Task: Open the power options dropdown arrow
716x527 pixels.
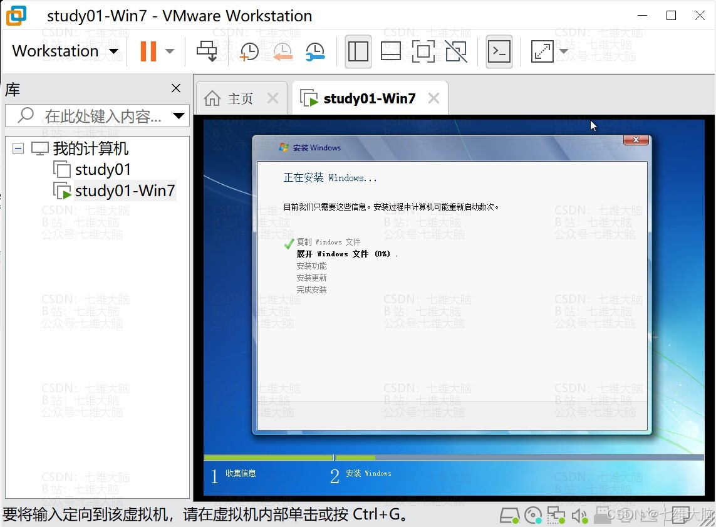Action: (170, 51)
